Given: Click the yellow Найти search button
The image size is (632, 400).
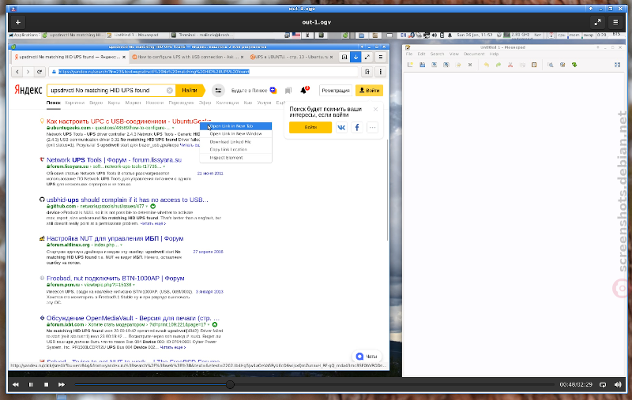Looking at the screenshot, I should [190, 91].
